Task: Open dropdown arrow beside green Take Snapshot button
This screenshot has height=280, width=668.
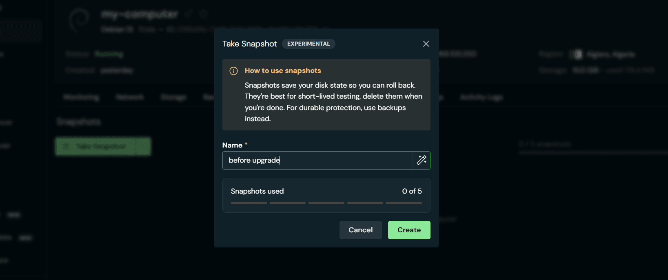Action: point(143,146)
